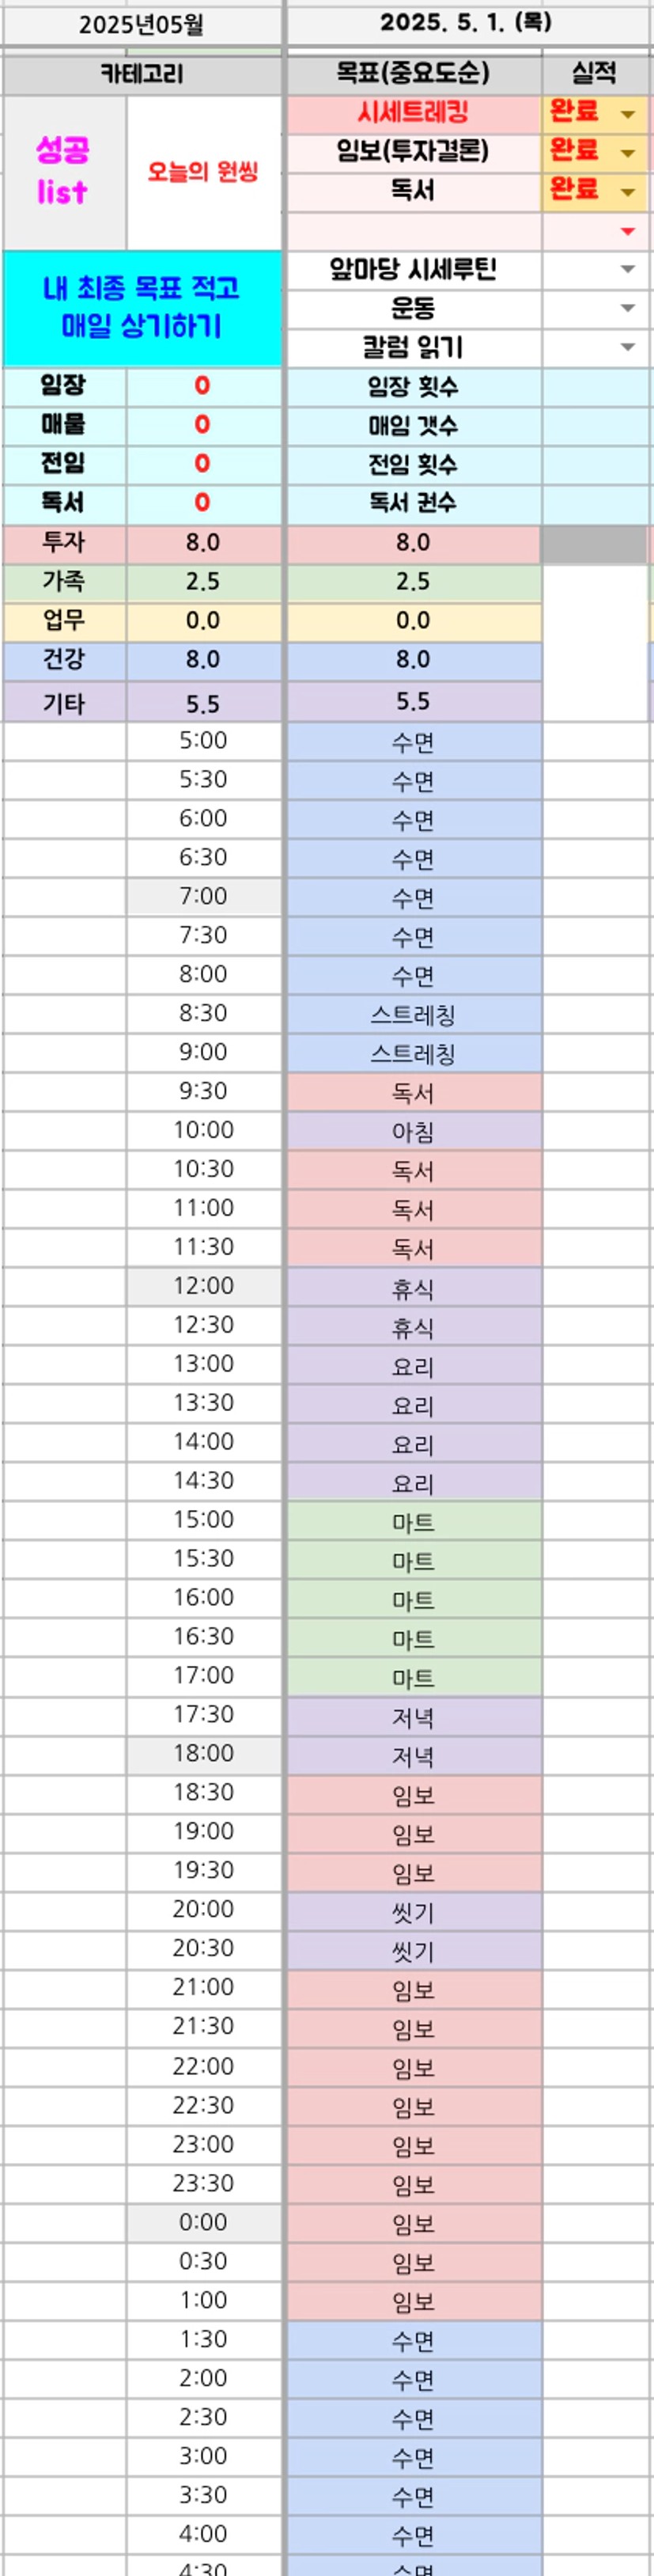This screenshot has height=2576, width=654.
Task: Select the 2025년05월 month cell
Action: coord(142,24)
